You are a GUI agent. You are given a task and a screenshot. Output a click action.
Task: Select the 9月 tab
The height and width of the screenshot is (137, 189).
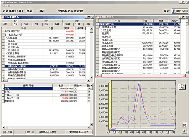pyautogui.click(x=57, y=24)
